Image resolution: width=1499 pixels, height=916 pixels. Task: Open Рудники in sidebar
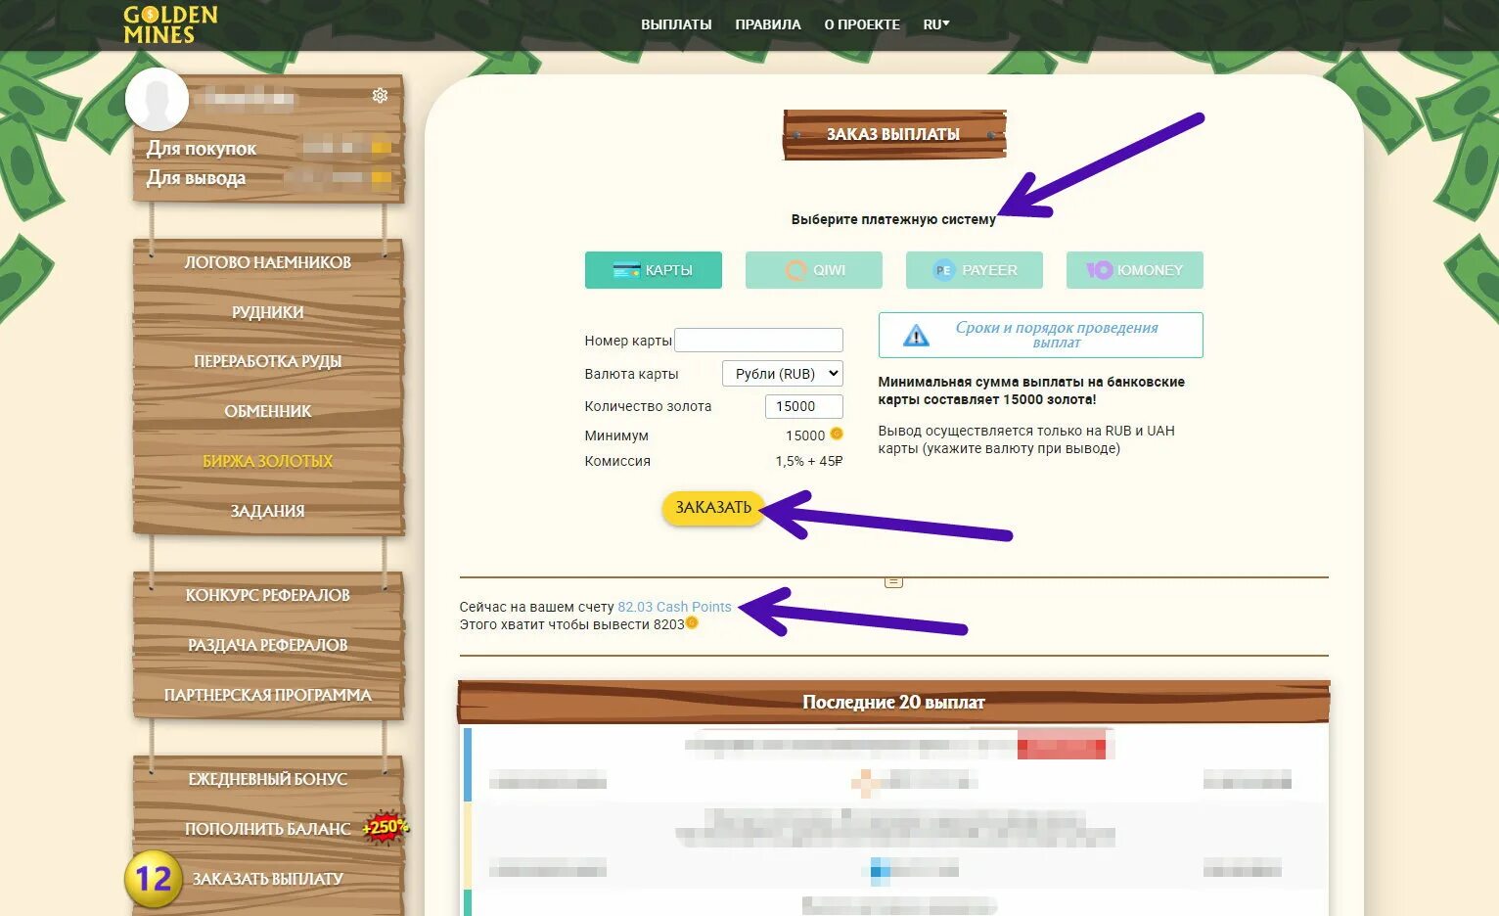(x=267, y=312)
